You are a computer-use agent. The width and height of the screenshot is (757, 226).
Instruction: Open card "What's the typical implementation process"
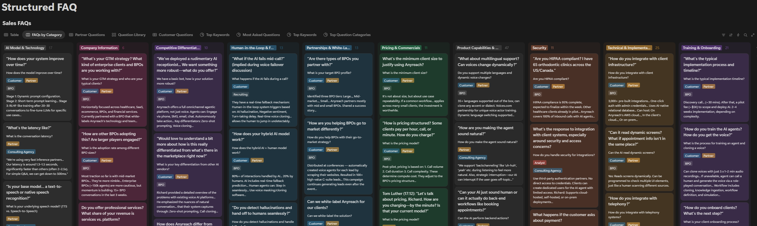click(715, 88)
